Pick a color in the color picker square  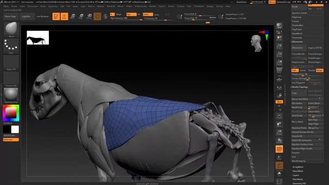11,113
